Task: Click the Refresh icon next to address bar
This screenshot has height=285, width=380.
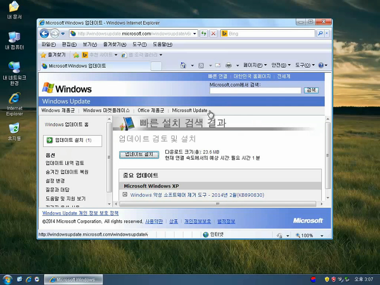Action: [203, 34]
